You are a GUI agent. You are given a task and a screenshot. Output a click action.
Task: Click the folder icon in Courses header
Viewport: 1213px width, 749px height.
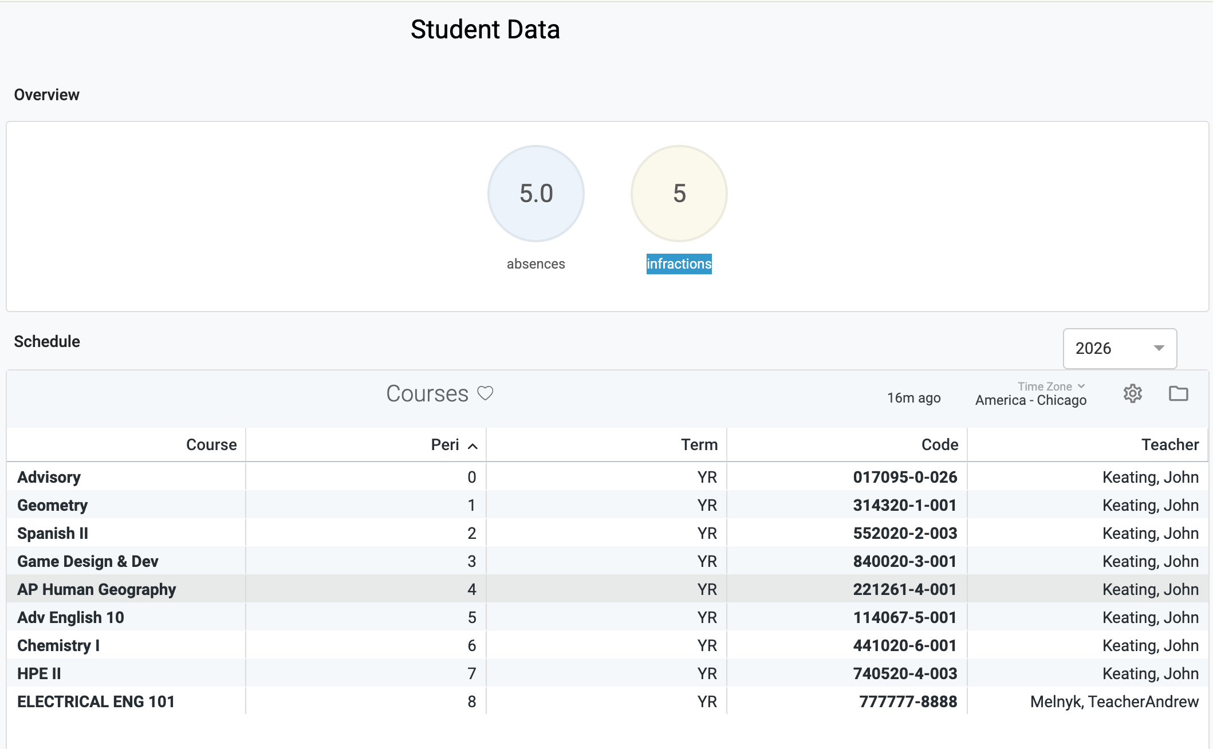click(1178, 393)
